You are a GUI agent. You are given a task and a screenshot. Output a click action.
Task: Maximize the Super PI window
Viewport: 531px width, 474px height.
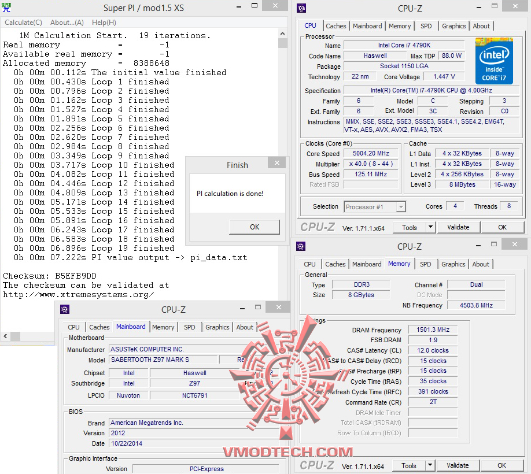[x=255, y=6]
